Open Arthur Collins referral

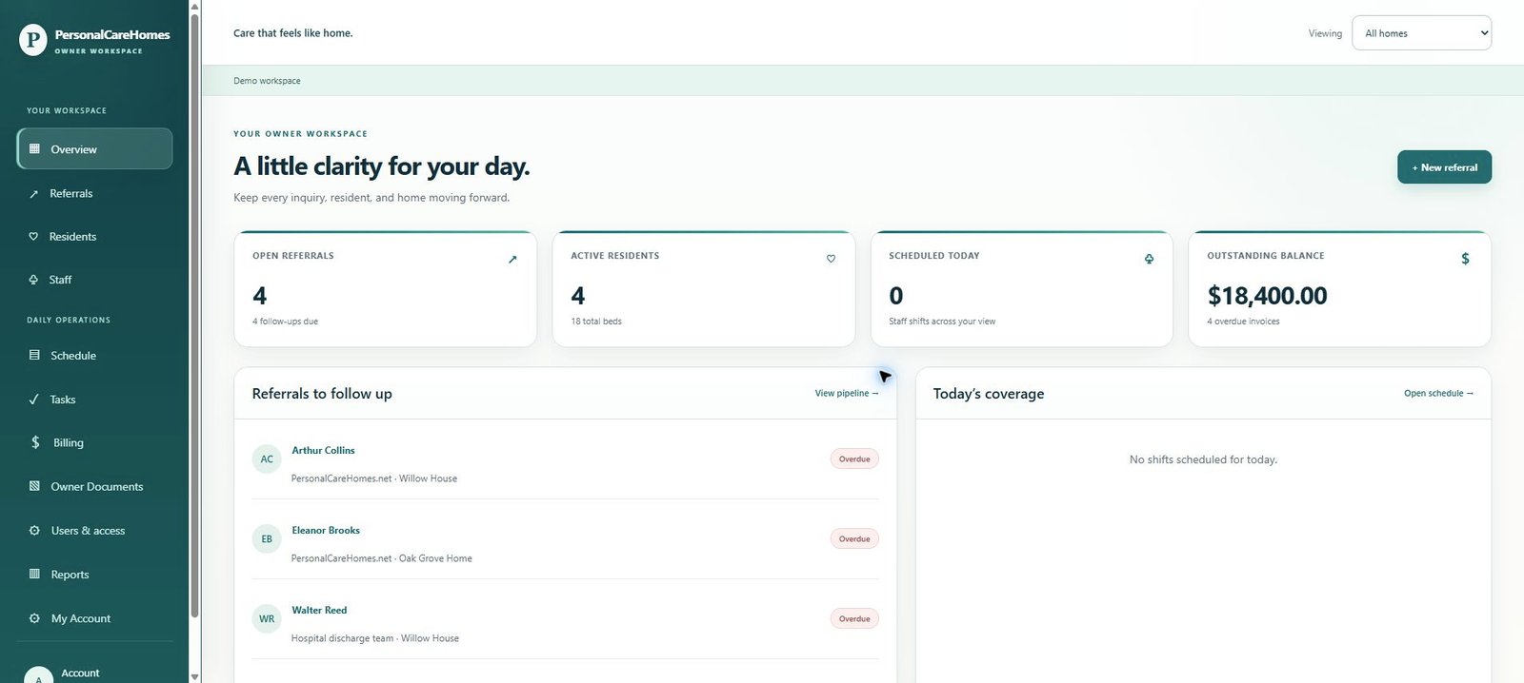323,450
